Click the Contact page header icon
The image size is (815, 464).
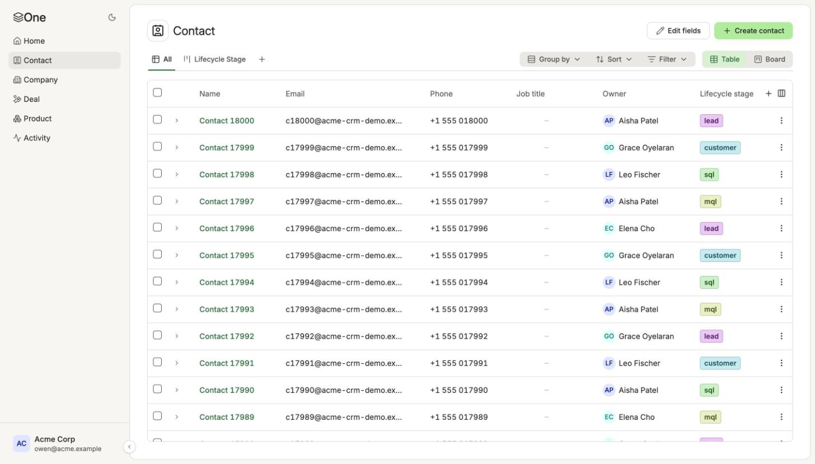[x=158, y=31]
